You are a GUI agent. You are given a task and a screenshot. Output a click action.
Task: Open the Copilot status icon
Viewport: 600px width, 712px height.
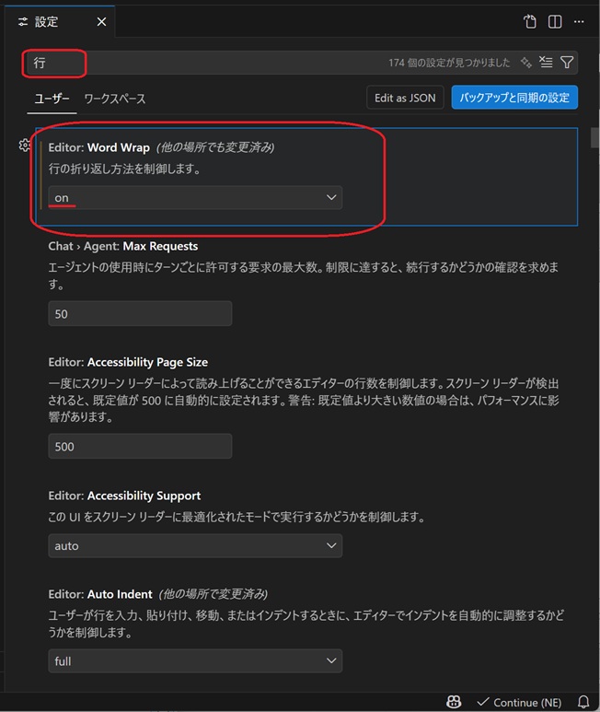[454, 702]
